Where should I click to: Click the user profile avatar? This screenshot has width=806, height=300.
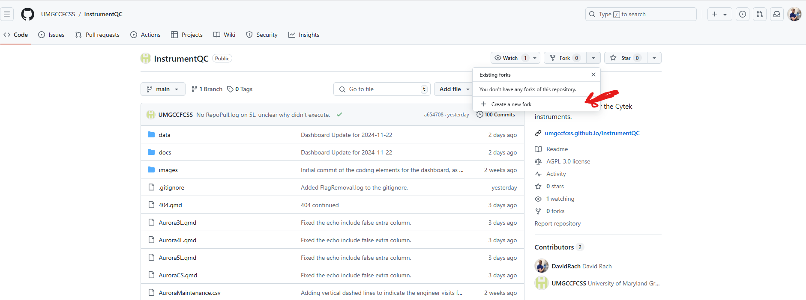point(794,14)
